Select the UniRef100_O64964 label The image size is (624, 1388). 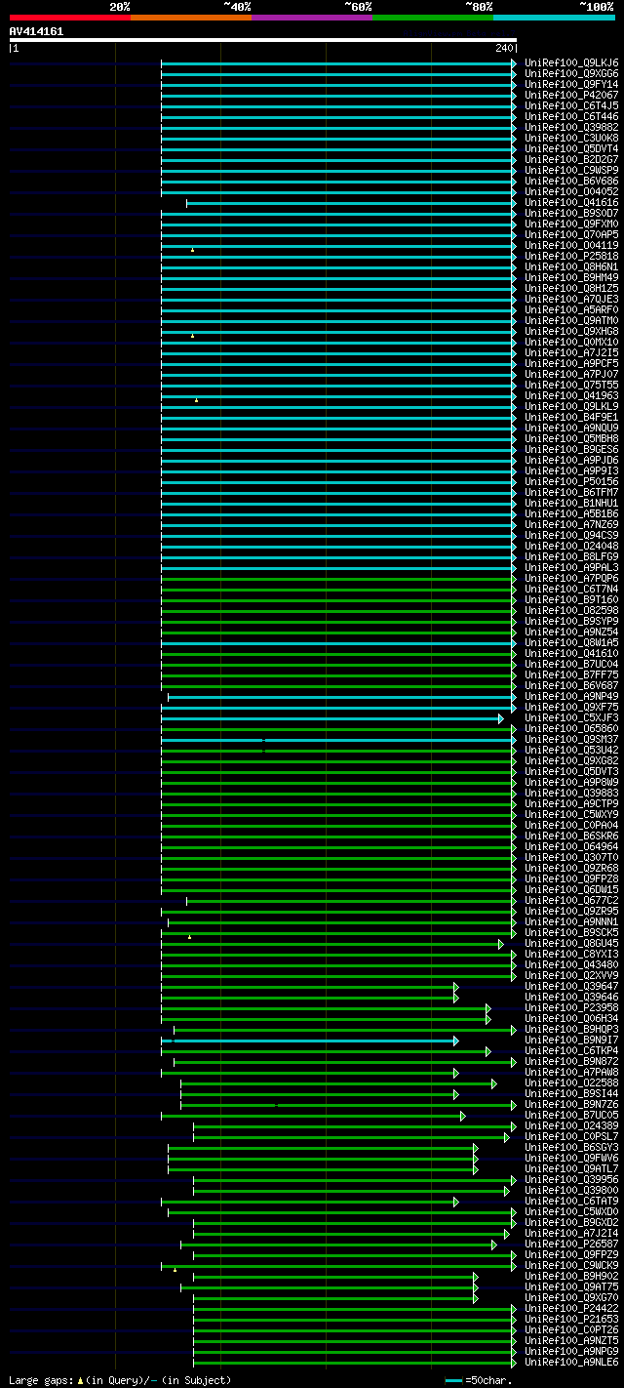click(571, 846)
